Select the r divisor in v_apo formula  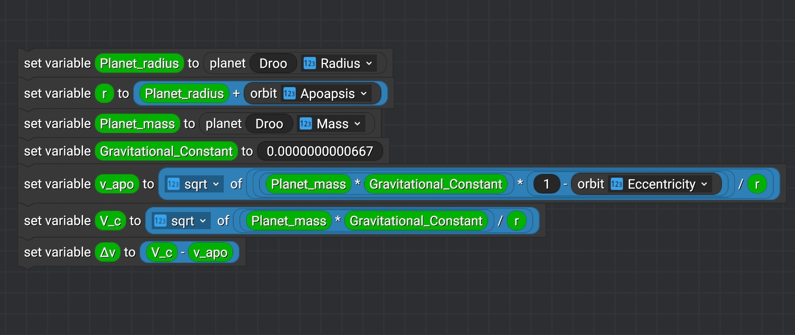coord(757,184)
